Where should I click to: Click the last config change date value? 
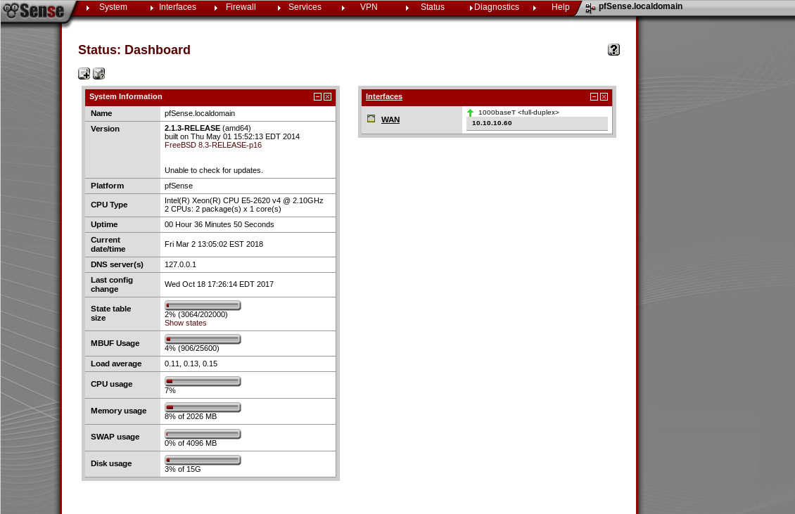[x=219, y=284]
